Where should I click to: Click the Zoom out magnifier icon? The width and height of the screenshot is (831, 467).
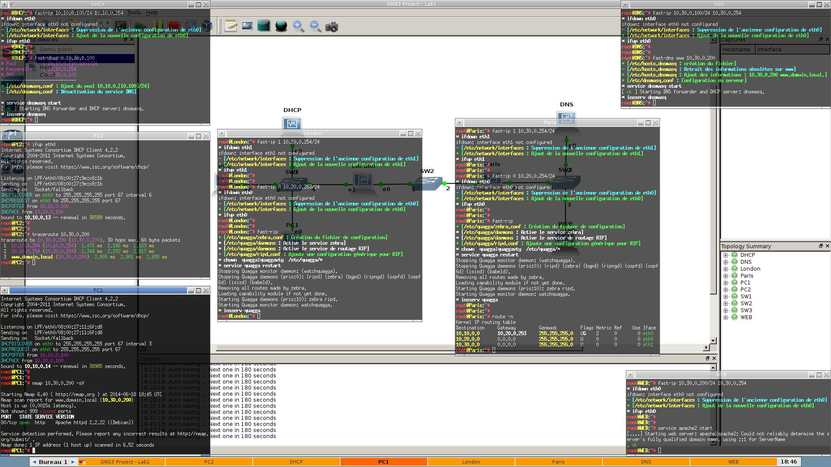click(315, 26)
